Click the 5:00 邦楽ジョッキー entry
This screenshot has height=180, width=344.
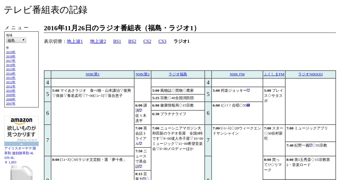point(237,94)
